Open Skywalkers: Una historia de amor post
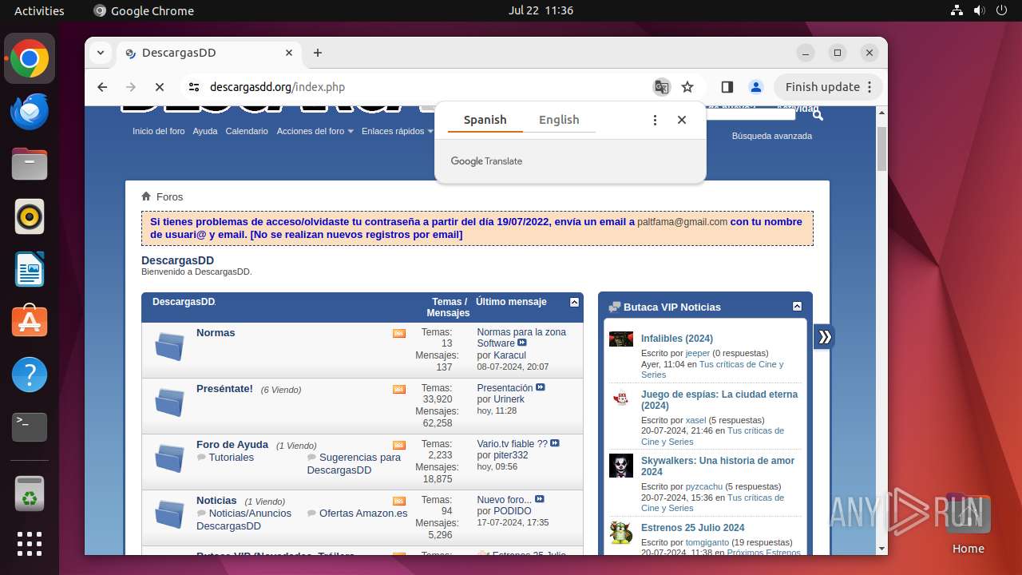 click(718, 466)
